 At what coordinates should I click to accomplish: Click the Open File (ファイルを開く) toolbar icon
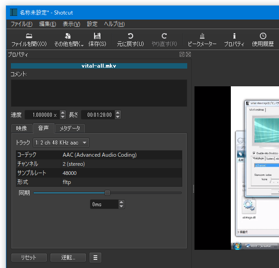tap(29, 36)
